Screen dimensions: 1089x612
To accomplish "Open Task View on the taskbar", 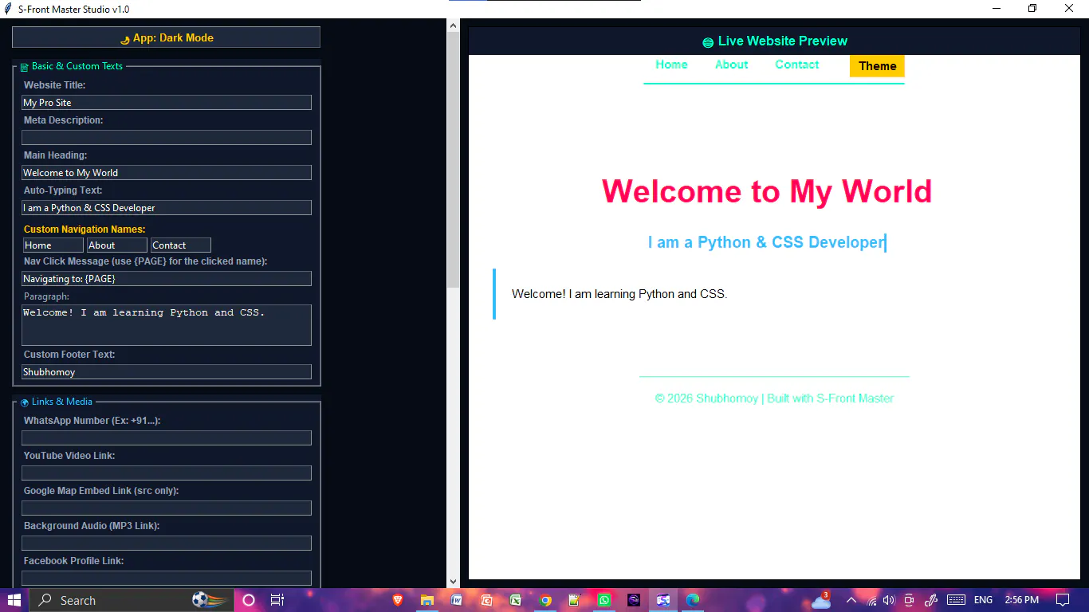I will click(x=277, y=600).
